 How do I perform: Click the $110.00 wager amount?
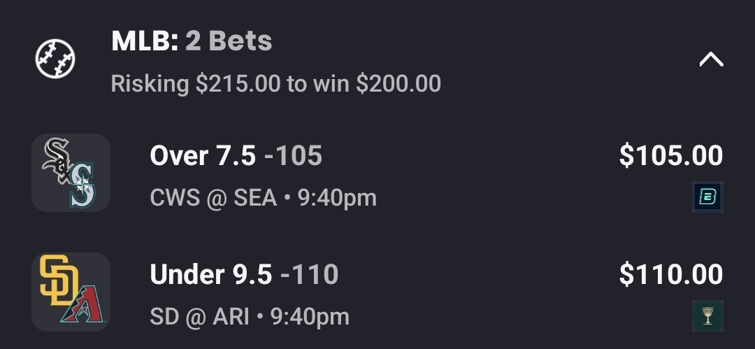pos(670,275)
